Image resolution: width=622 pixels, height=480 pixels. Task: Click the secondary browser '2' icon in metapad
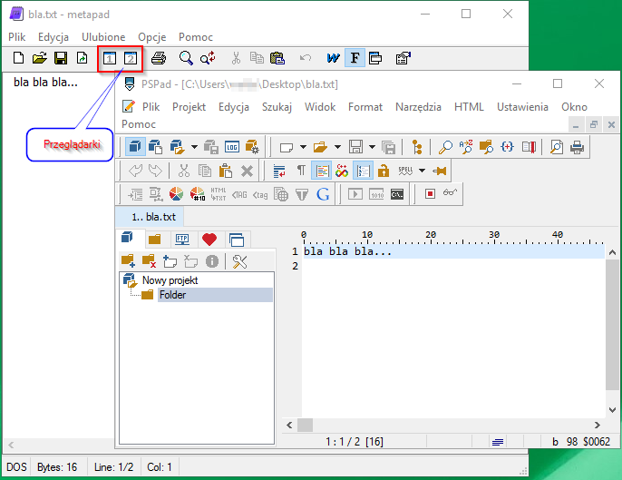[x=131, y=58]
